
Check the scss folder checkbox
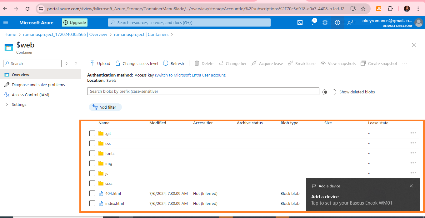(x=92, y=183)
